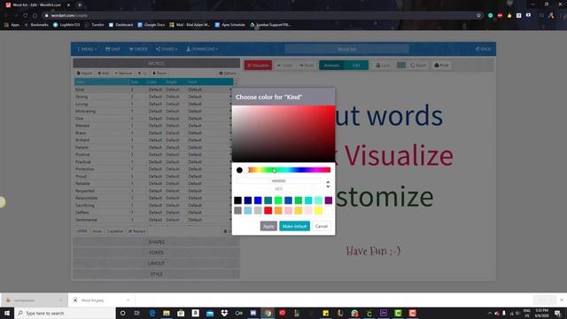This screenshot has height=319, width=567.
Task: Click the BACK link in top bar
Action: (x=484, y=49)
